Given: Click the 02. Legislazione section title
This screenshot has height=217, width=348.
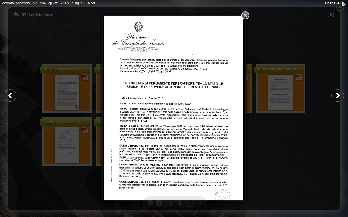Looking at the screenshot, I should click(37, 15).
